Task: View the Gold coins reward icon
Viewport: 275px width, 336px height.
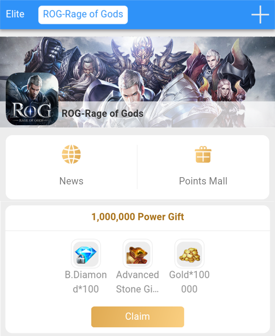Action: 189,254
